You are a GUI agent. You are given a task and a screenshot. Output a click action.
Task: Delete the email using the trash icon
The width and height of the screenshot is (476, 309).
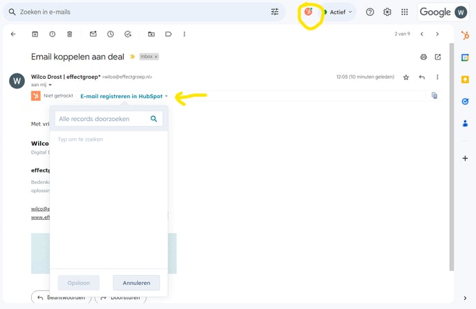(70, 34)
